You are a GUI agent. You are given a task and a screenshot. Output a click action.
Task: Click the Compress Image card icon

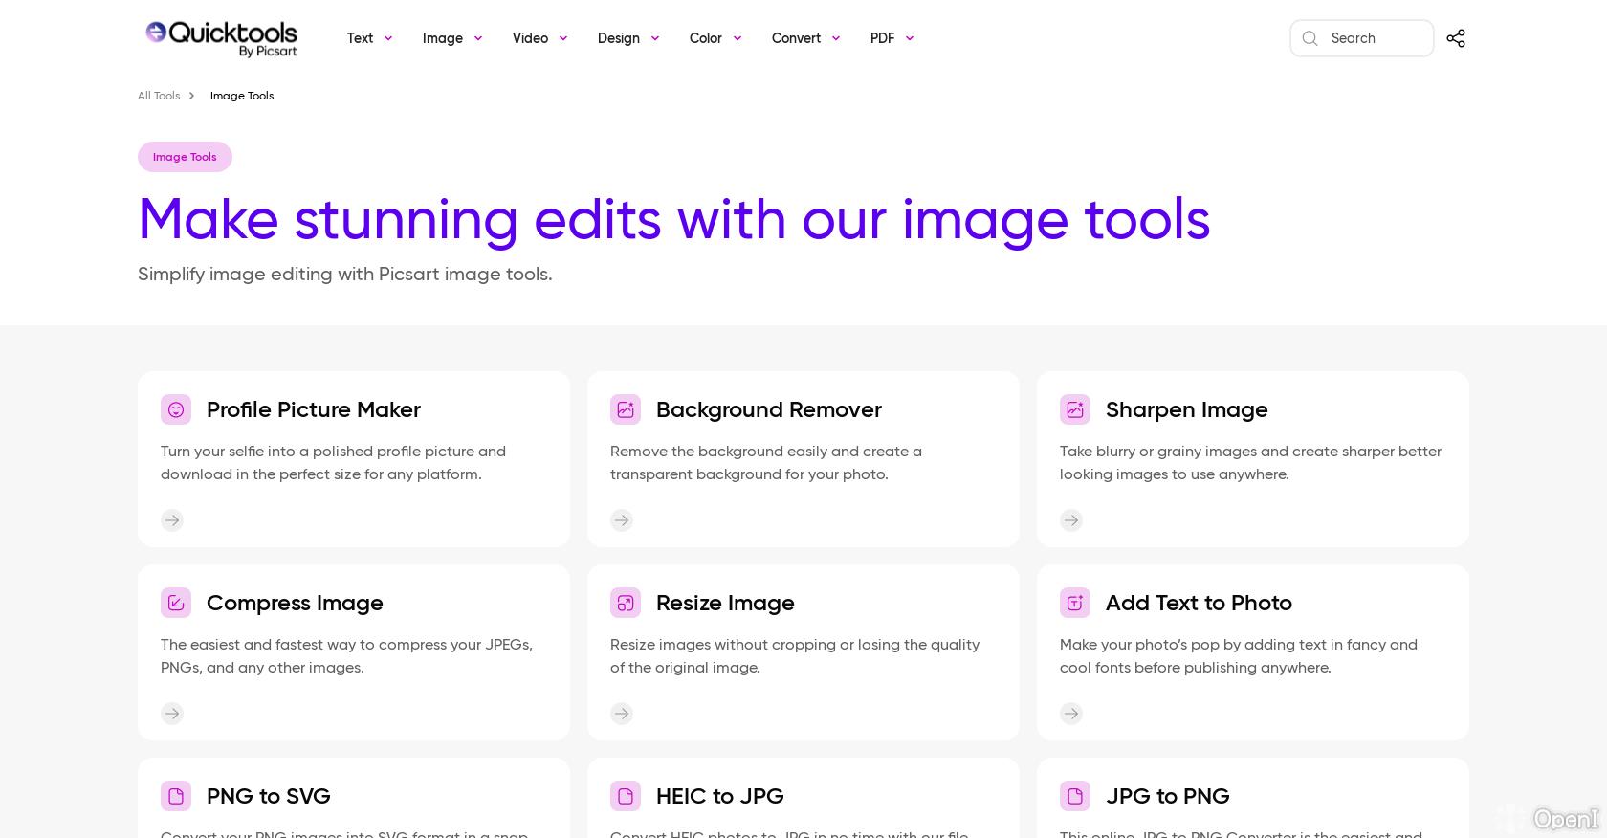click(x=176, y=603)
